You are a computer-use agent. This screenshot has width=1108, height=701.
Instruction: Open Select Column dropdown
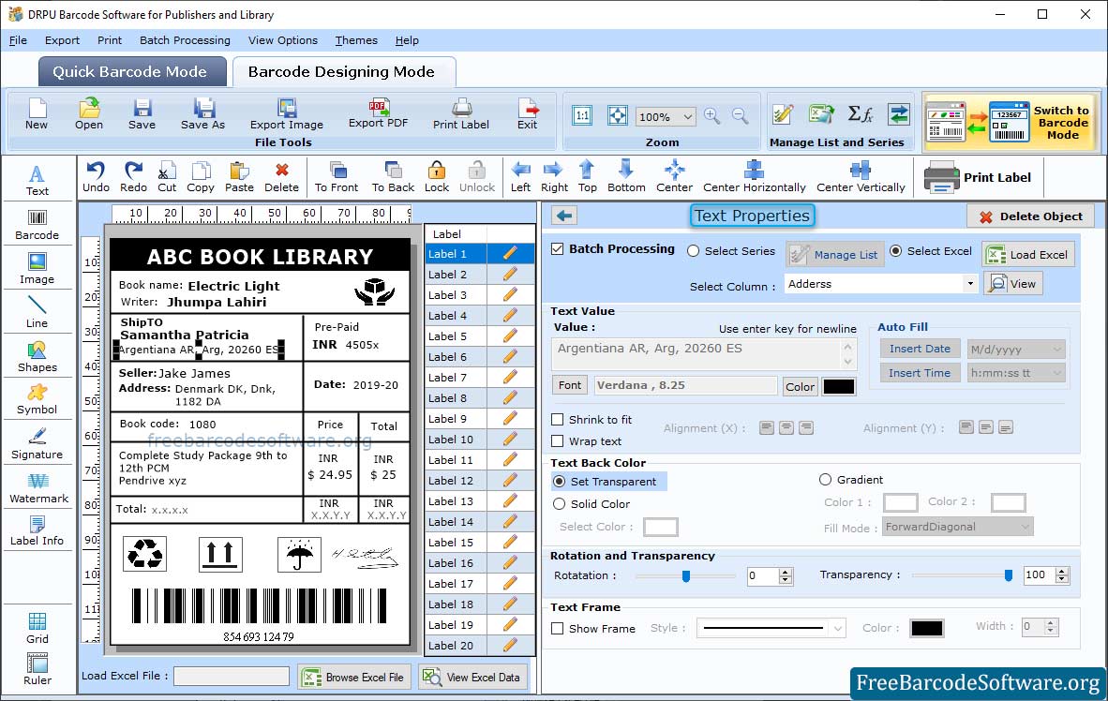[x=969, y=284]
